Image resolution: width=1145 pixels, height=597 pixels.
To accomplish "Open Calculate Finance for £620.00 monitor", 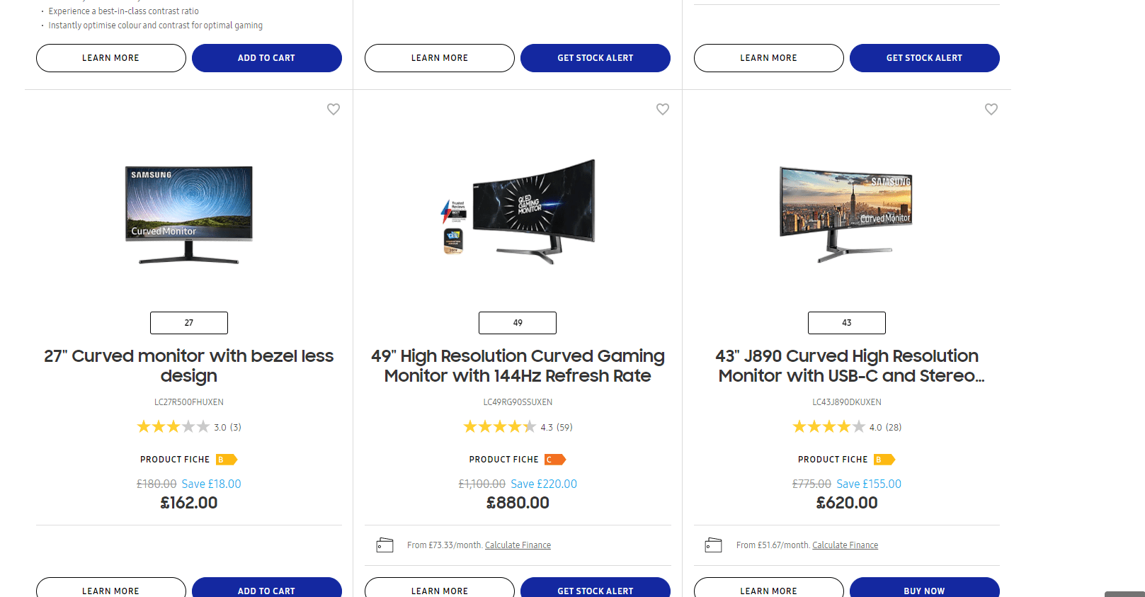I will (845, 545).
